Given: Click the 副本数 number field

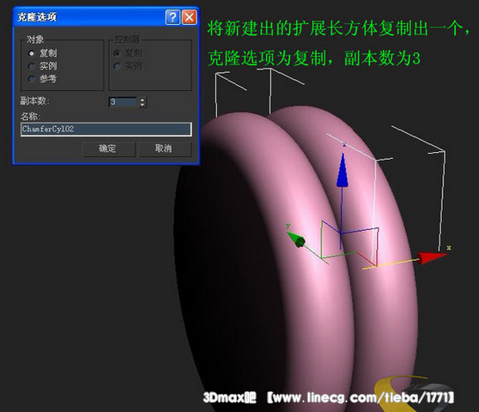Looking at the screenshot, I should (x=123, y=101).
